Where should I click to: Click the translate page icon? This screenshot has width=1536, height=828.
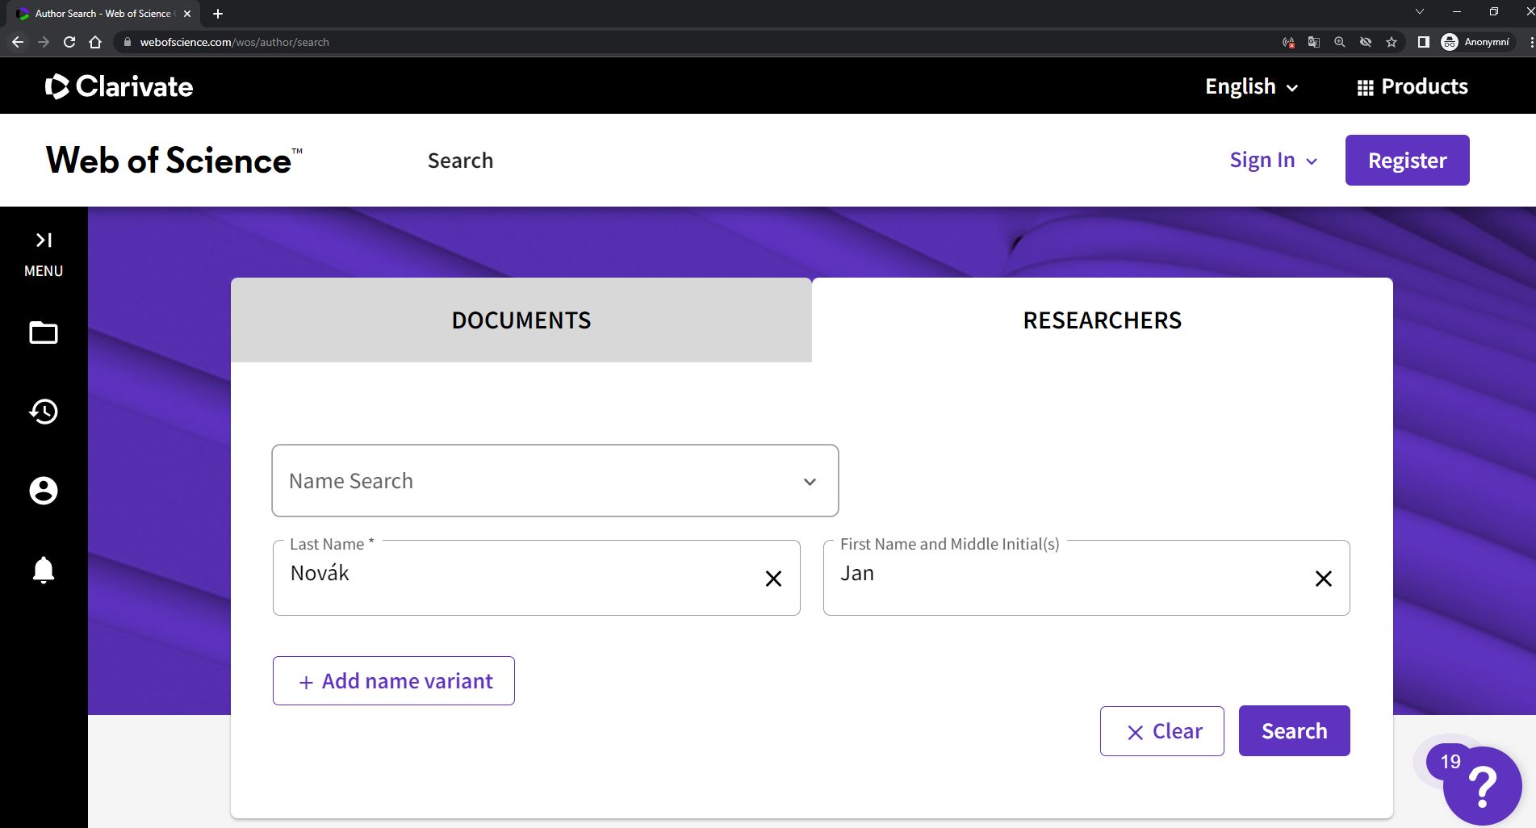pyautogui.click(x=1314, y=42)
